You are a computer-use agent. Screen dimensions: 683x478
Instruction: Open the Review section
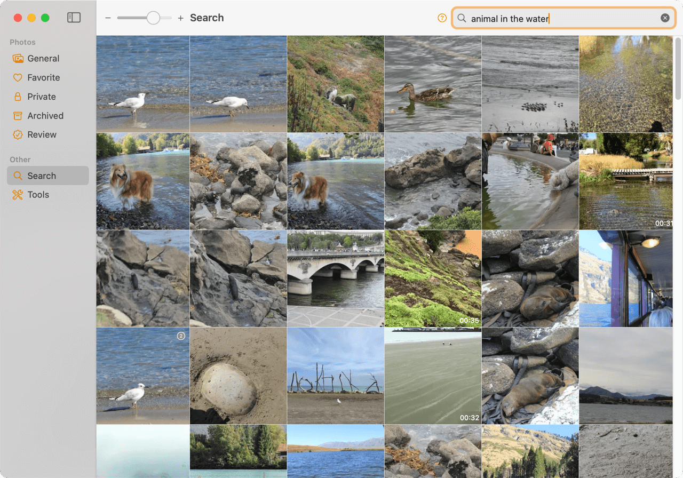tap(48, 135)
